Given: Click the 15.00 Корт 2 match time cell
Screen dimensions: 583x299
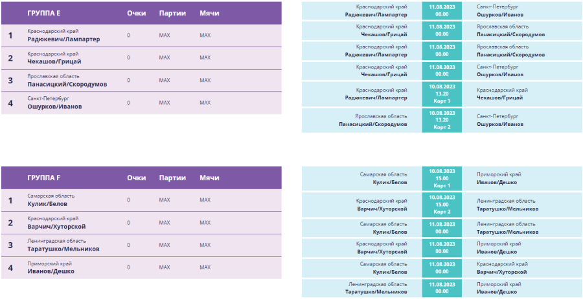Looking at the screenshot, I should [442, 204].
